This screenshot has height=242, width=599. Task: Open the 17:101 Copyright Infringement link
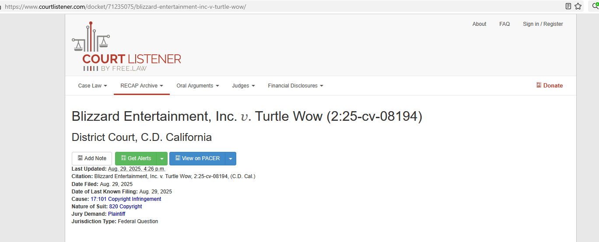126,199
